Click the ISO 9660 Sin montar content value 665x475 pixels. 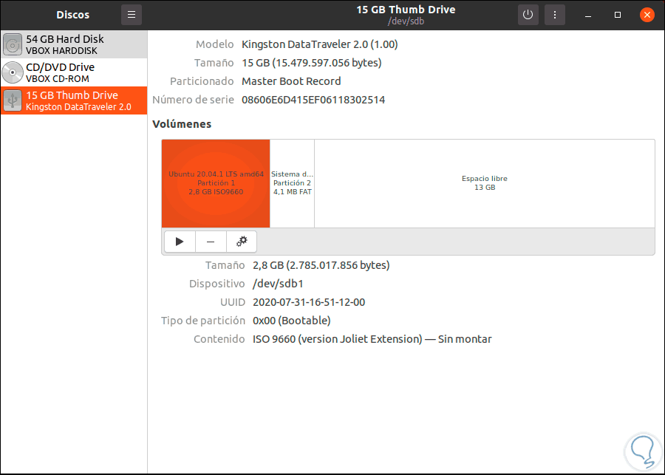[372, 339]
